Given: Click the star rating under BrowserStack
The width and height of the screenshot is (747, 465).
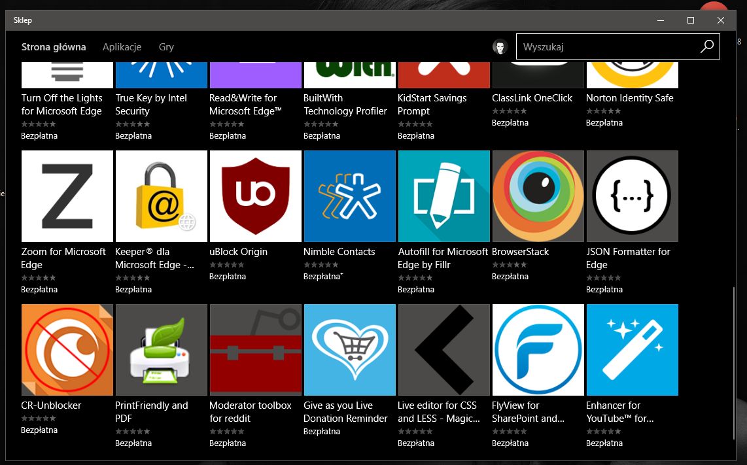Looking at the screenshot, I should tap(510, 264).
